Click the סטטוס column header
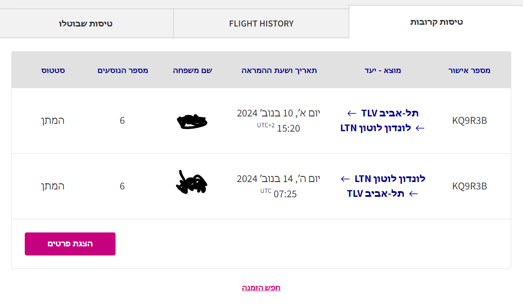This screenshot has width=523, height=305. tap(53, 70)
